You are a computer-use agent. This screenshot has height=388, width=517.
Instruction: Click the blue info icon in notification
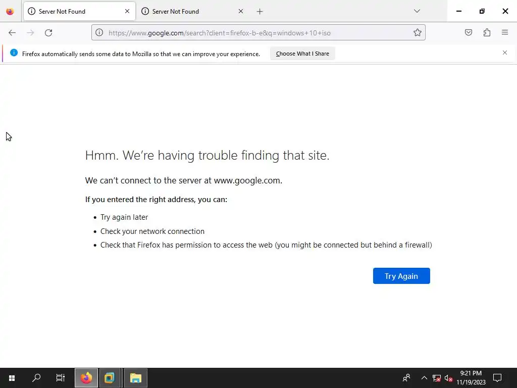click(14, 53)
